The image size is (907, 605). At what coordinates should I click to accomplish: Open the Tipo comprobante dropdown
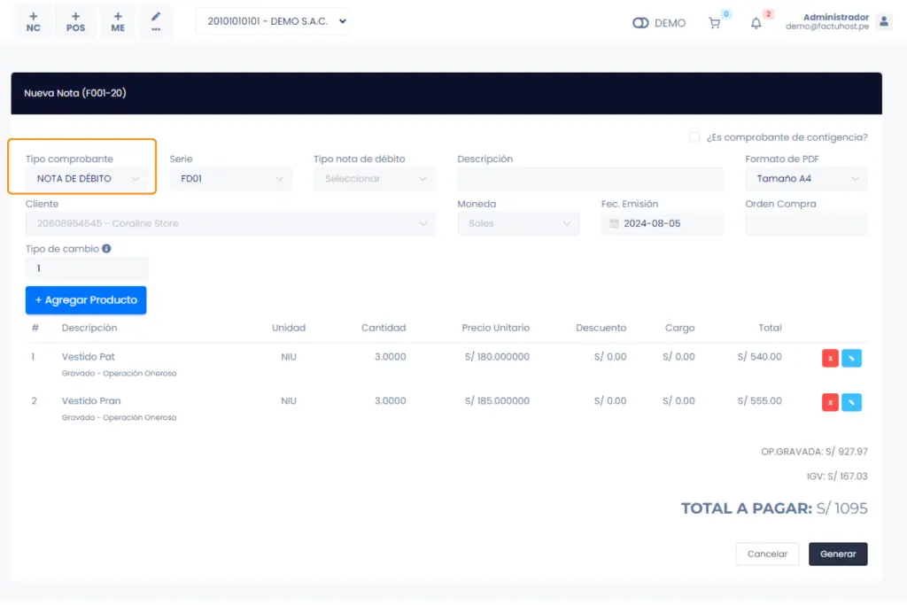86,179
